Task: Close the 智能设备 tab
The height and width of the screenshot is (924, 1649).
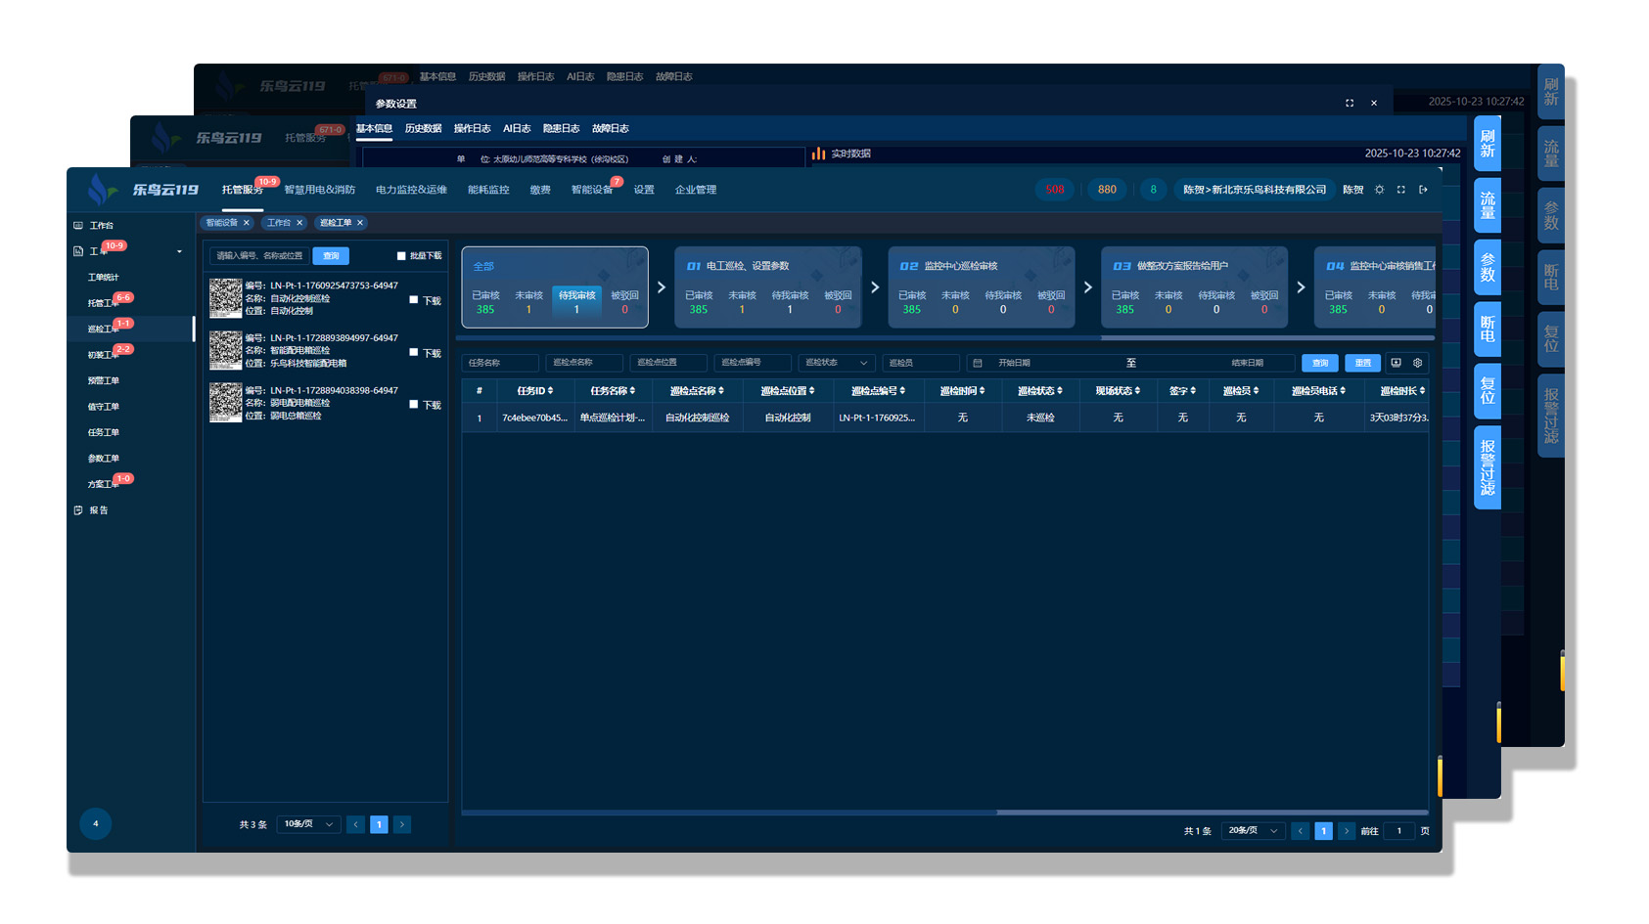Action: tap(247, 223)
